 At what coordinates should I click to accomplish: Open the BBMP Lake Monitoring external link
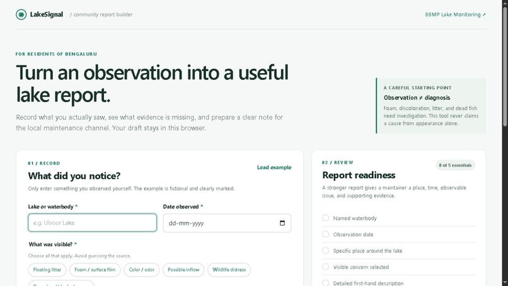pos(455,14)
